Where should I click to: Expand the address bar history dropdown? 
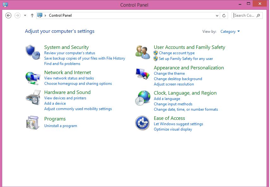point(217,15)
